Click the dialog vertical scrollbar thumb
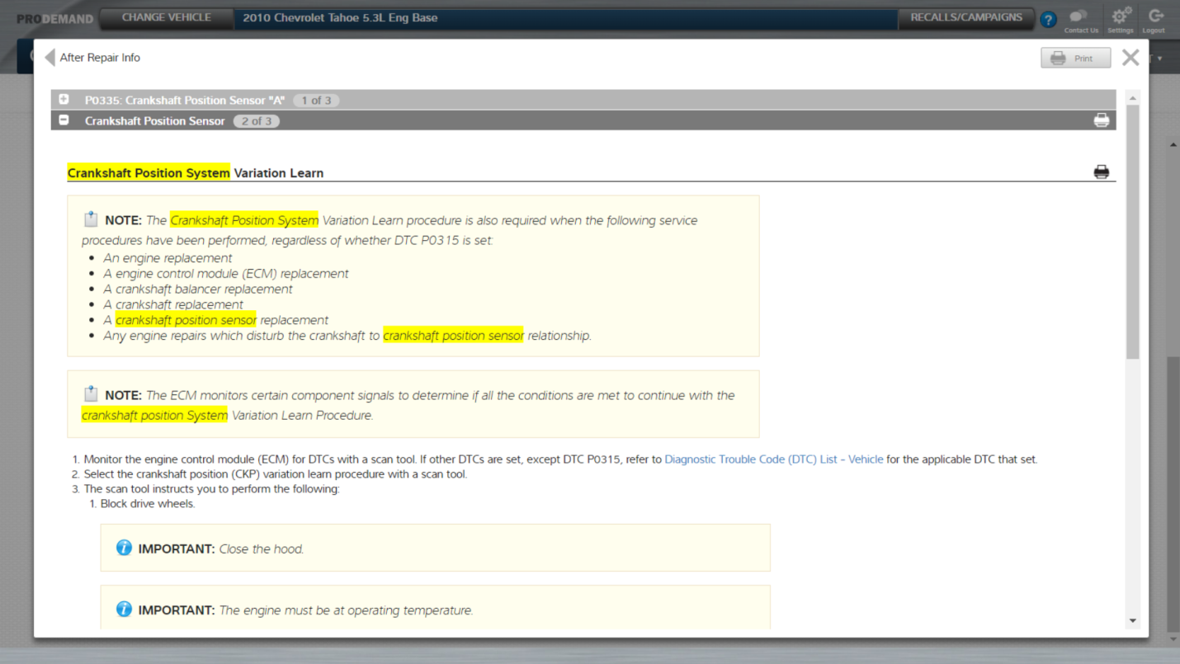Viewport: 1180px width, 664px height. pyautogui.click(x=1132, y=231)
